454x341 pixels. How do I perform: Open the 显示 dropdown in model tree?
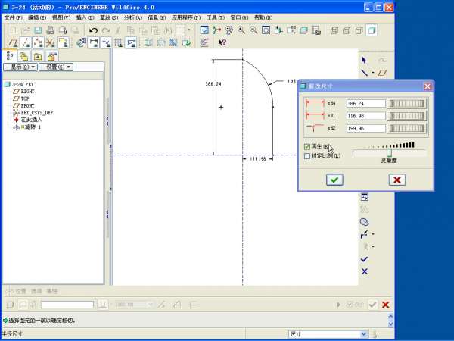[20, 67]
